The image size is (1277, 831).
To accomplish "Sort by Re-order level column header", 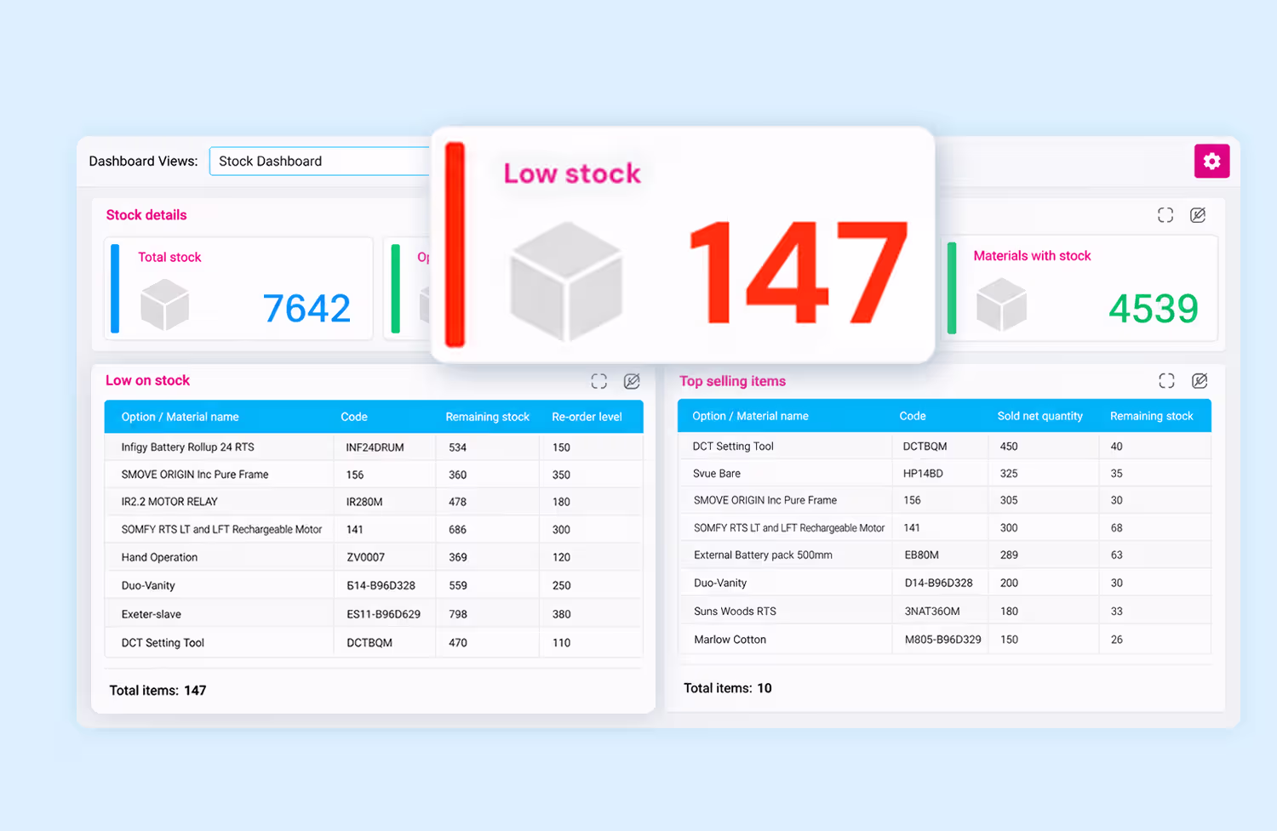I will point(587,417).
